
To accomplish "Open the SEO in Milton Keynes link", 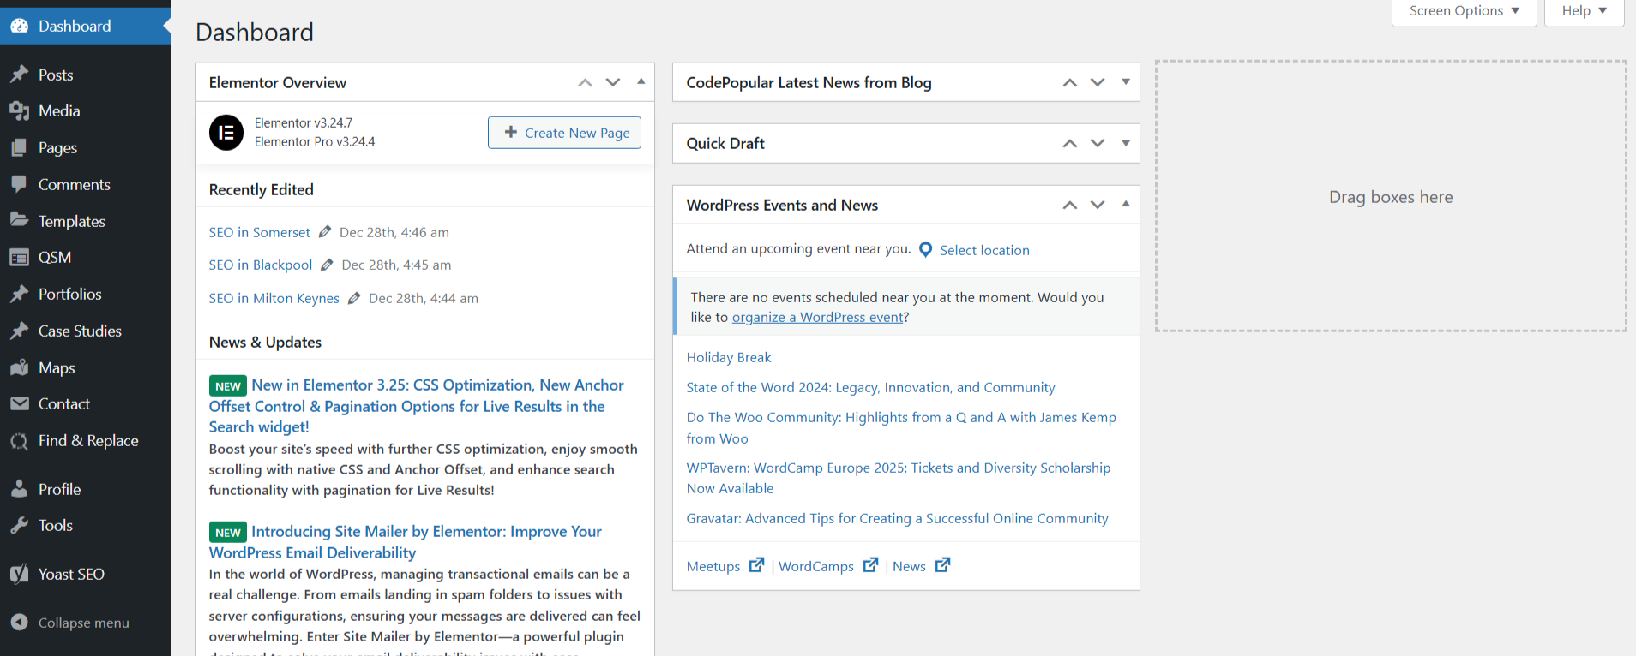I will 274,298.
